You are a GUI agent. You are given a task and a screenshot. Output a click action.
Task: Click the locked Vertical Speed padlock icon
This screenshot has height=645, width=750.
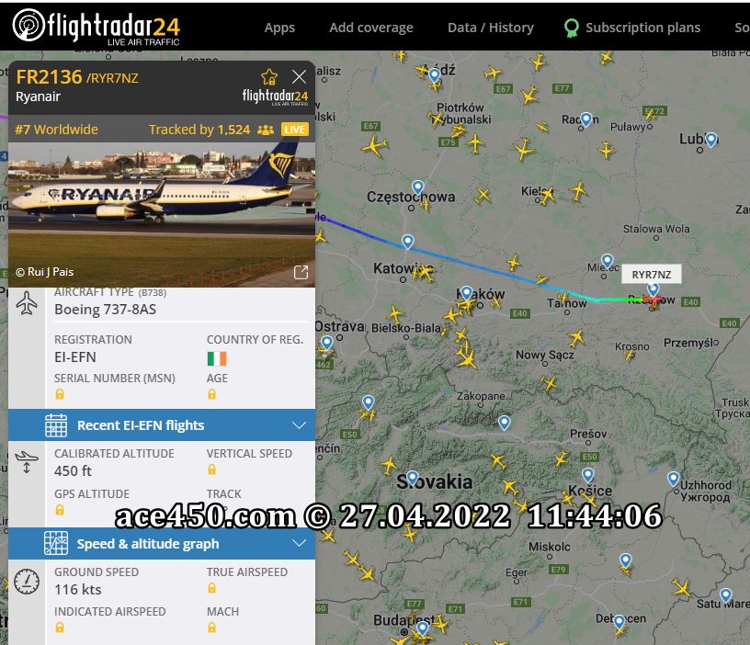pyautogui.click(x=212, y=470)
